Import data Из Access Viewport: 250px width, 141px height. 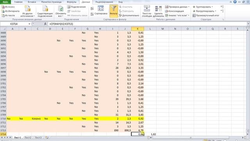(x=8, y=7)
